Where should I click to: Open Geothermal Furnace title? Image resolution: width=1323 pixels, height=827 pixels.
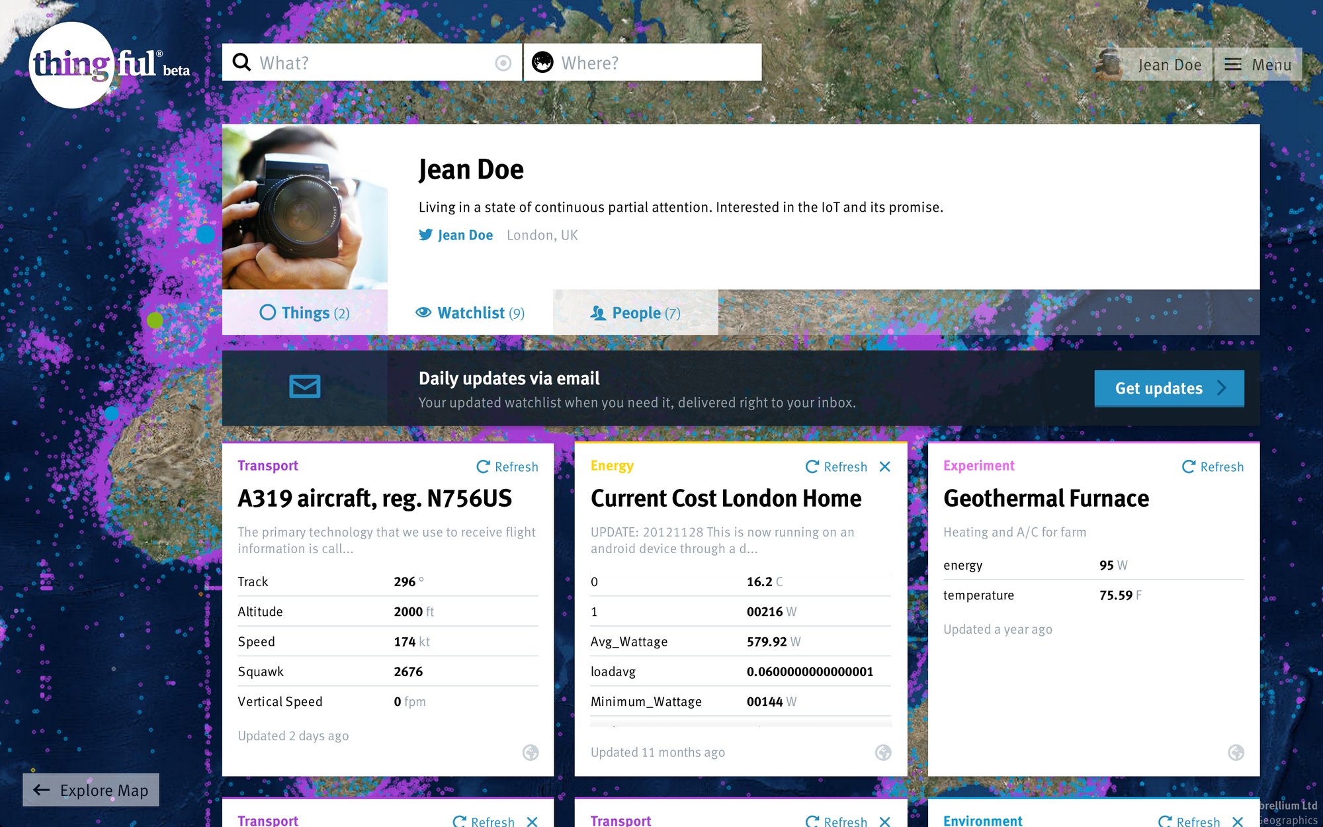point(1046,498)
